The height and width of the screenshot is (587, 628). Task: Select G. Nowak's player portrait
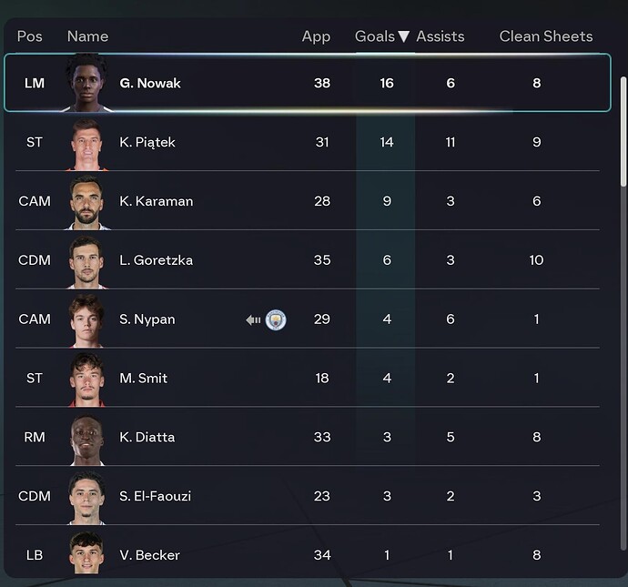pos(88,83)
